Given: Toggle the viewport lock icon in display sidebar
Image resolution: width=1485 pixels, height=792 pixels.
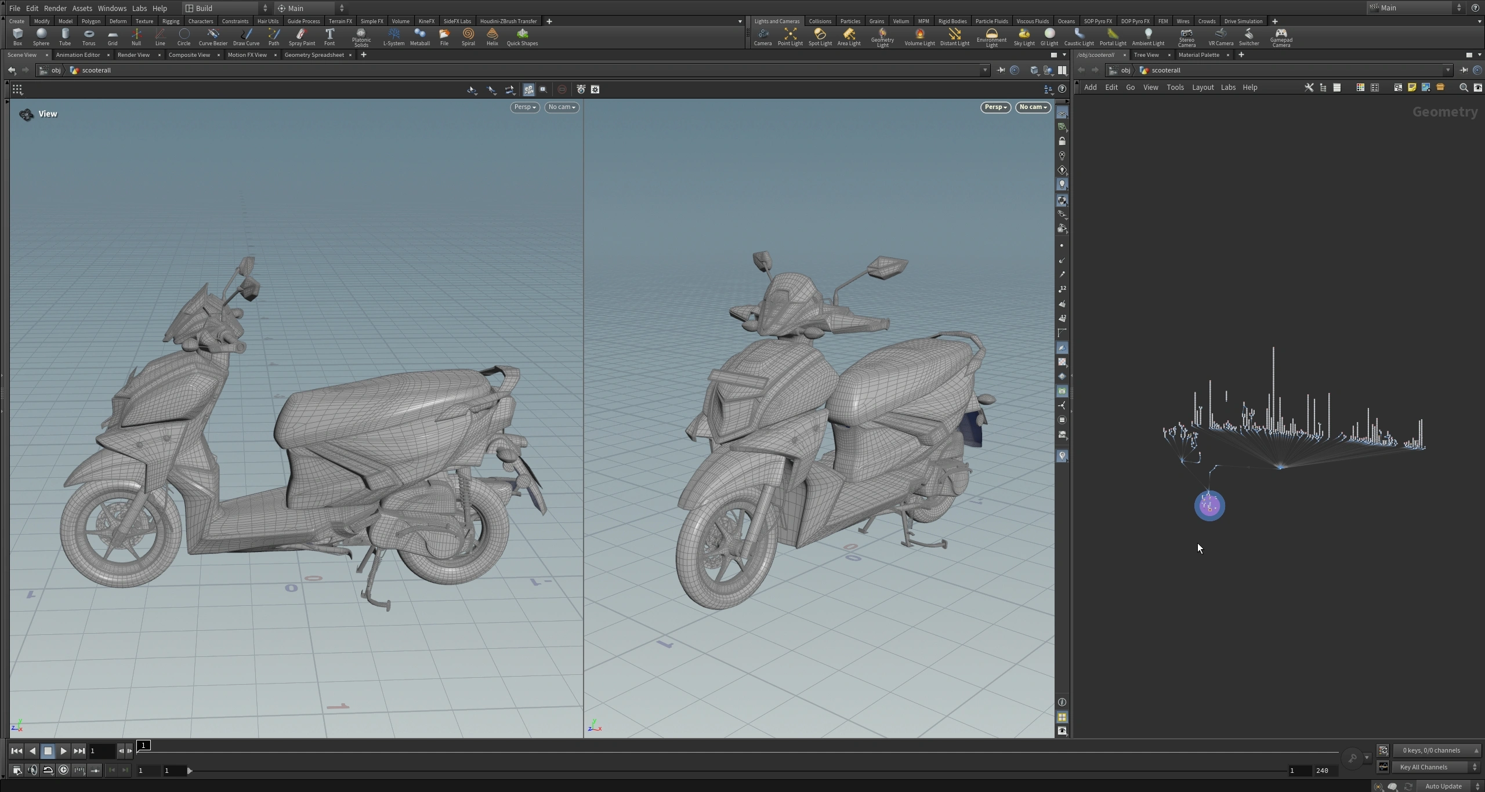Looking at the screenshot, I should (1062, 141).
